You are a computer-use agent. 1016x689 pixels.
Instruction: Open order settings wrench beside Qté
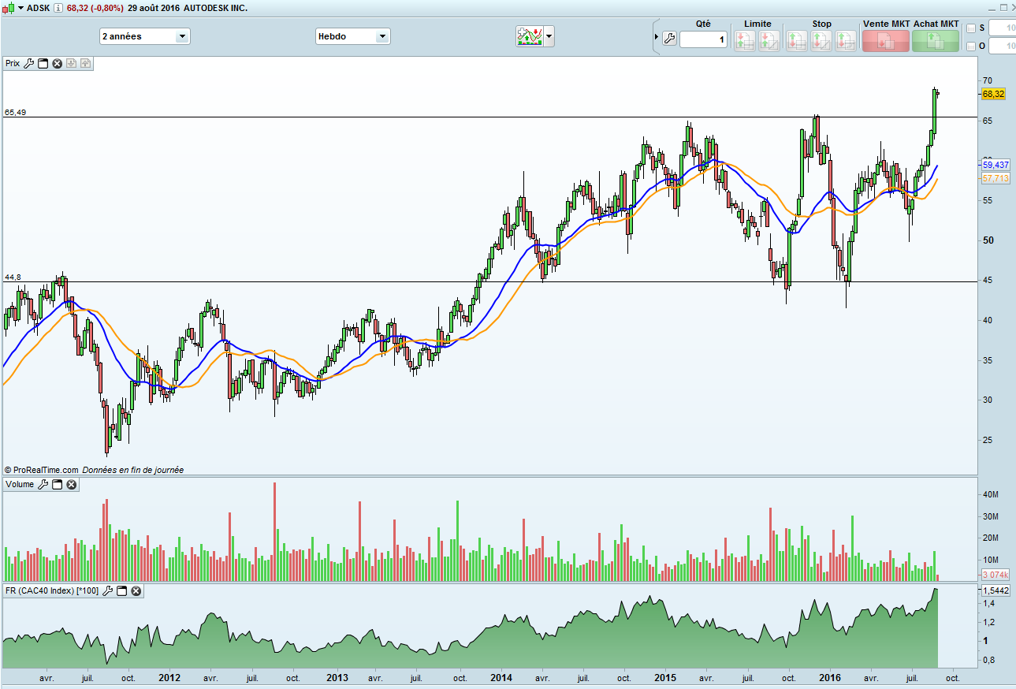click(x=669, y=39)
